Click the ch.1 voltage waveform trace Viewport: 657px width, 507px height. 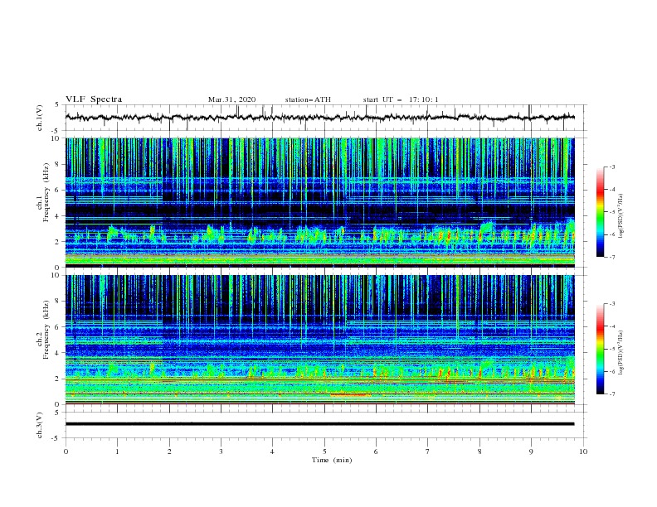pos(319,118)
